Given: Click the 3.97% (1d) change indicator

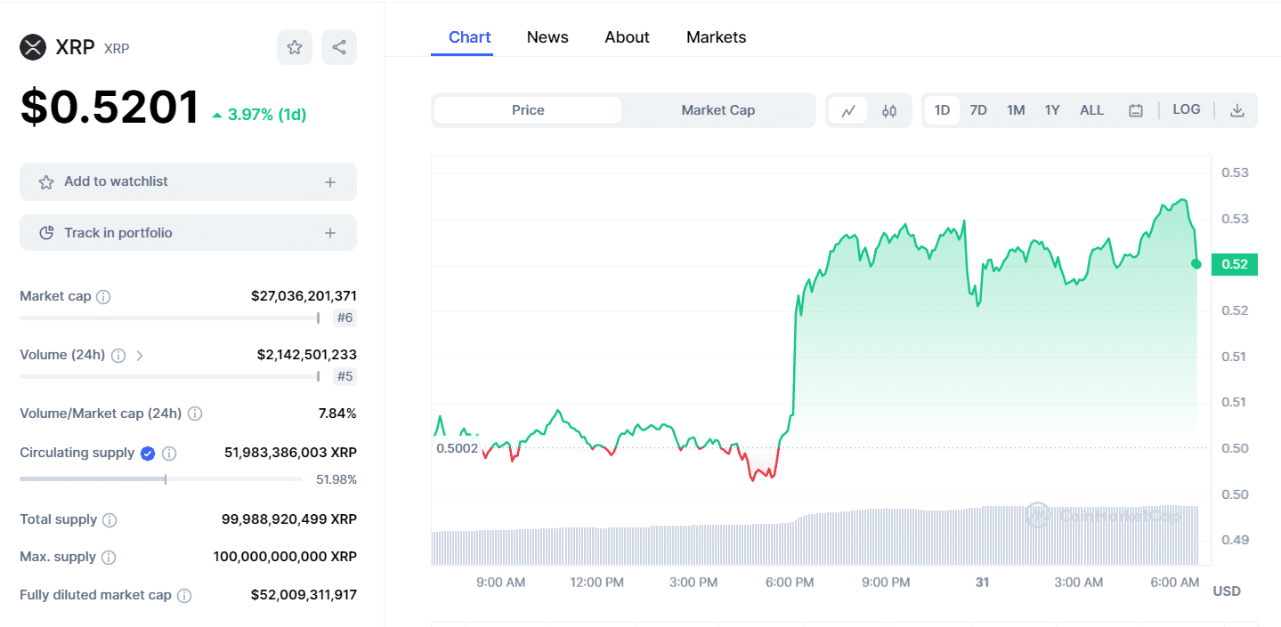Looking at the screenshot, I should [x=259, y=115].
